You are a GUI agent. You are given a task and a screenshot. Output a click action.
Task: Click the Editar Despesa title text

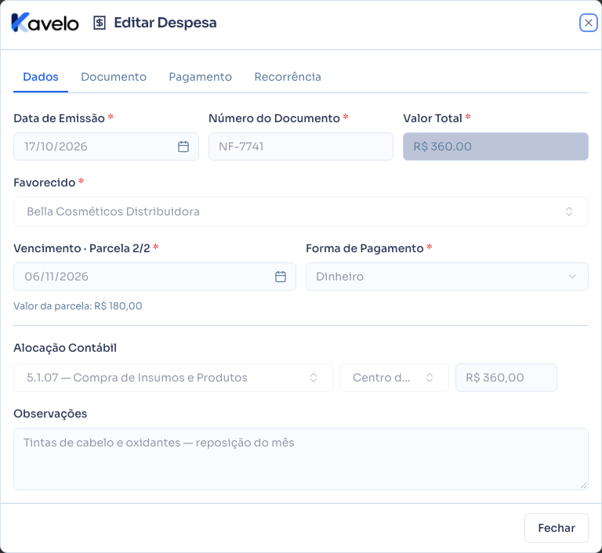coord(165,23)
